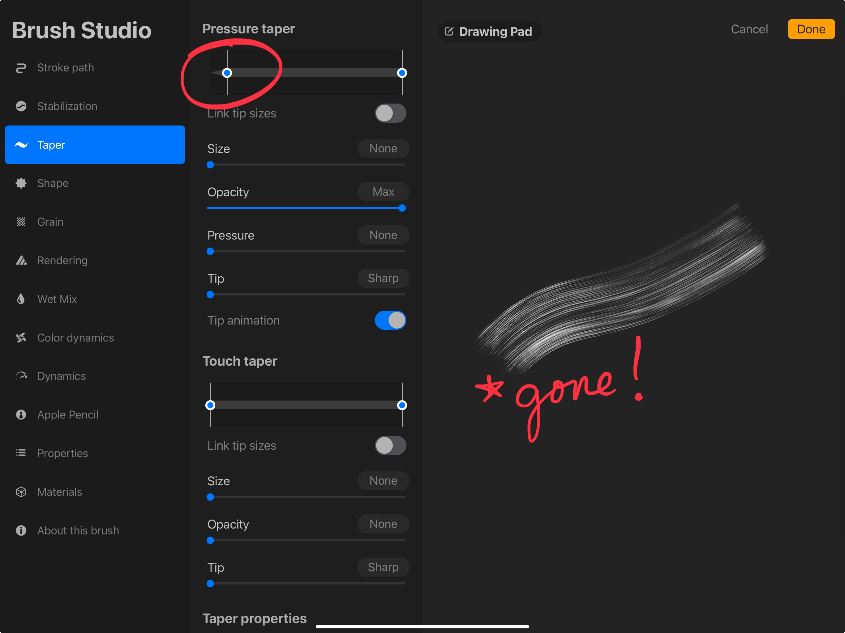Viewport: 845px width, 633px height.
Task: Click Touch taper Tip value Sharp
Action: pos(383,567)
